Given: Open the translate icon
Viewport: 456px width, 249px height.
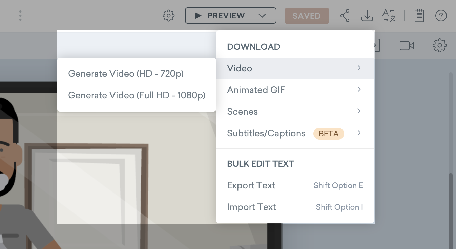Looking at the screenshot, I should 389,16.
